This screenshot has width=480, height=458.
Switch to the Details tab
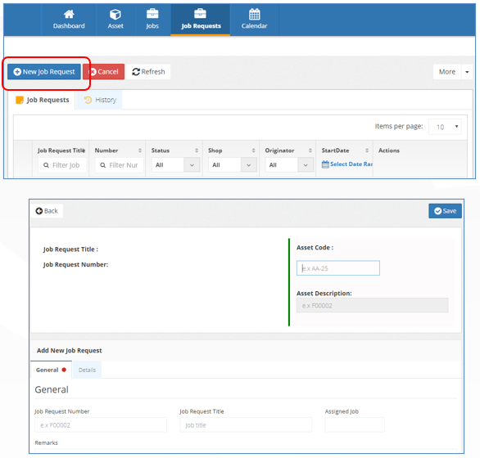point(87,370)
